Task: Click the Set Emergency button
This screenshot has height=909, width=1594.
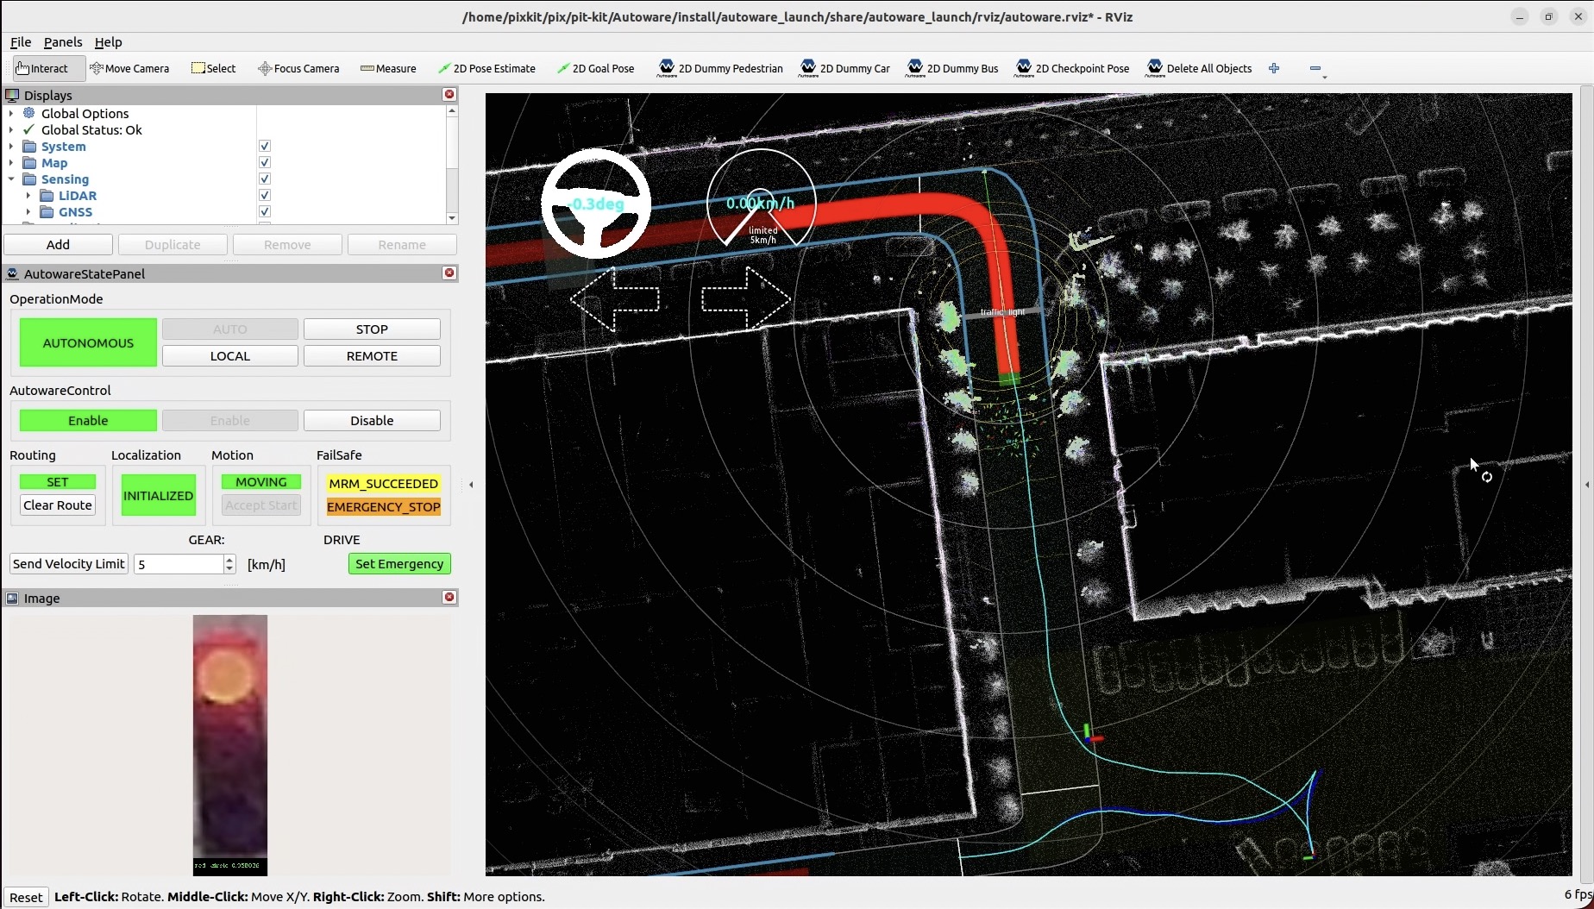Action: pos(399,564)
